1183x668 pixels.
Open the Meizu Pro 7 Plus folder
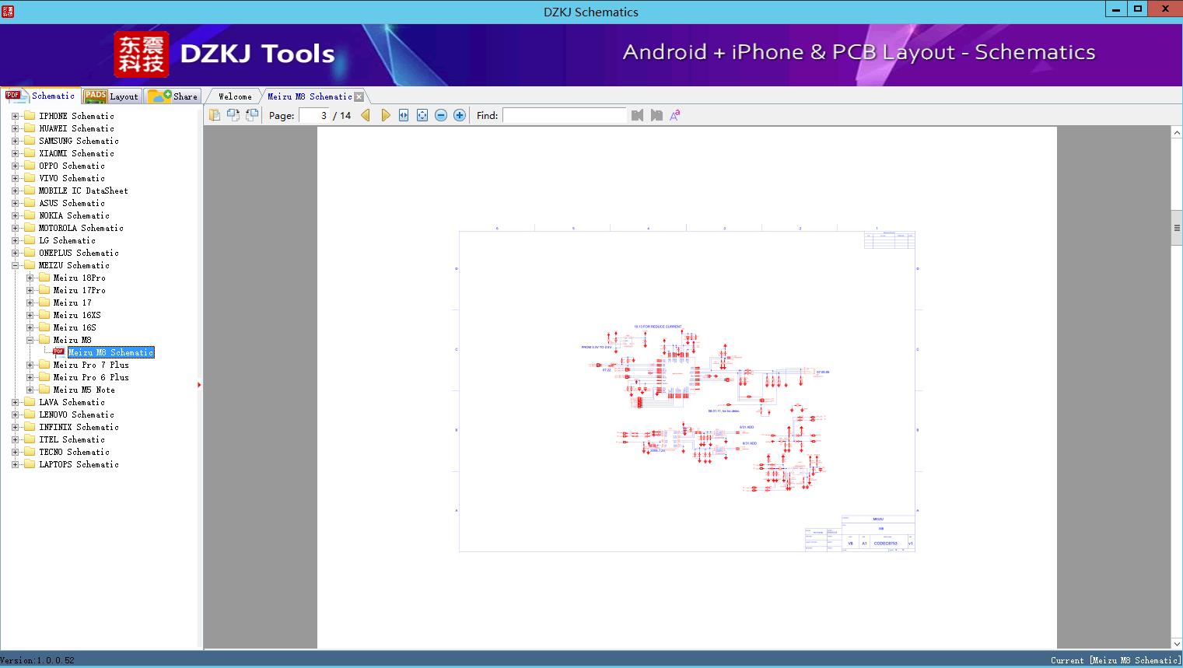tap(91, 365)
